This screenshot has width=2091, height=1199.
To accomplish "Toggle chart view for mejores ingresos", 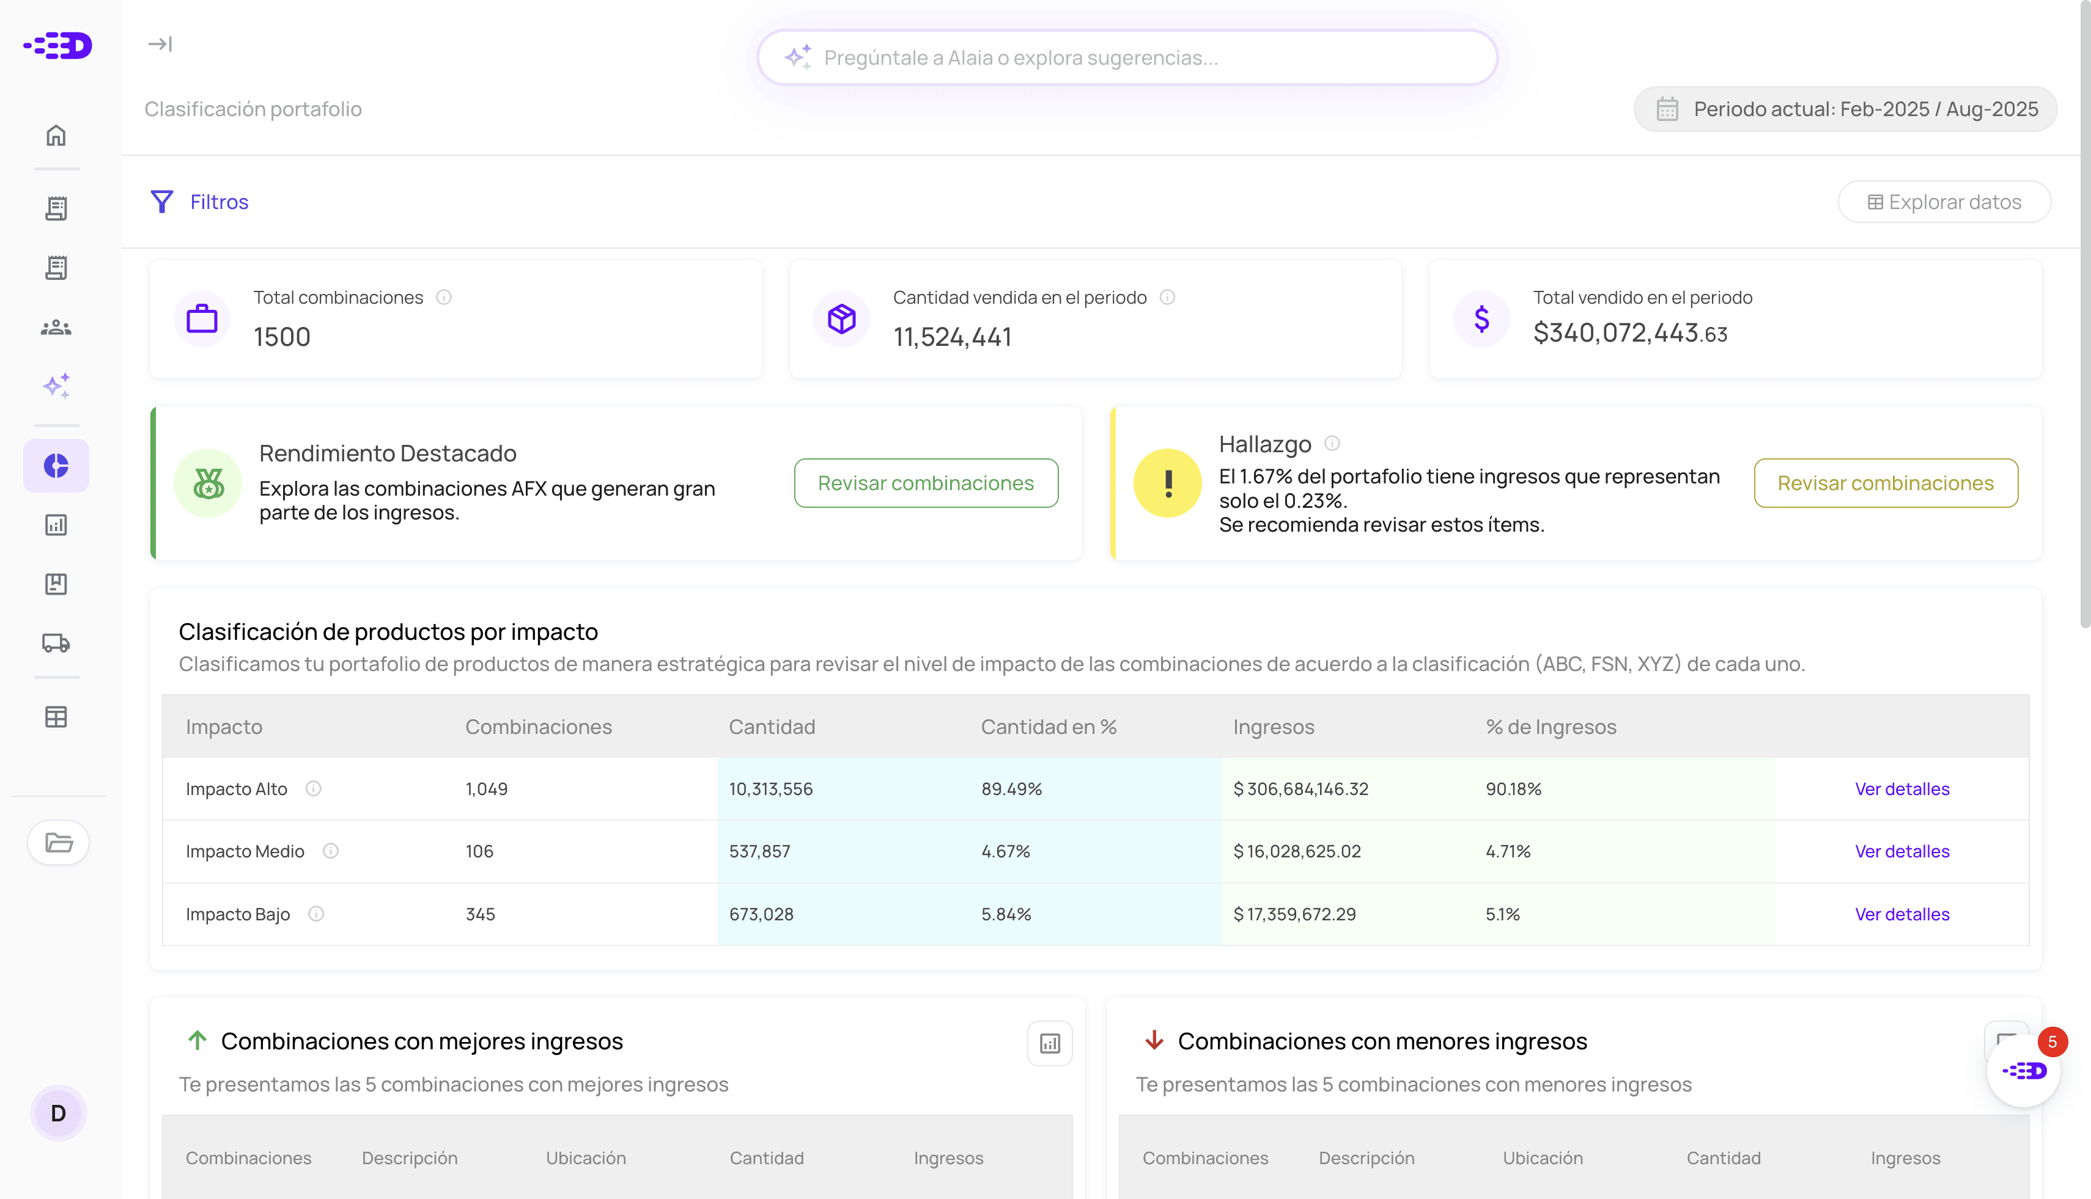I will pyautogui.click(x=1050, y=1043).
